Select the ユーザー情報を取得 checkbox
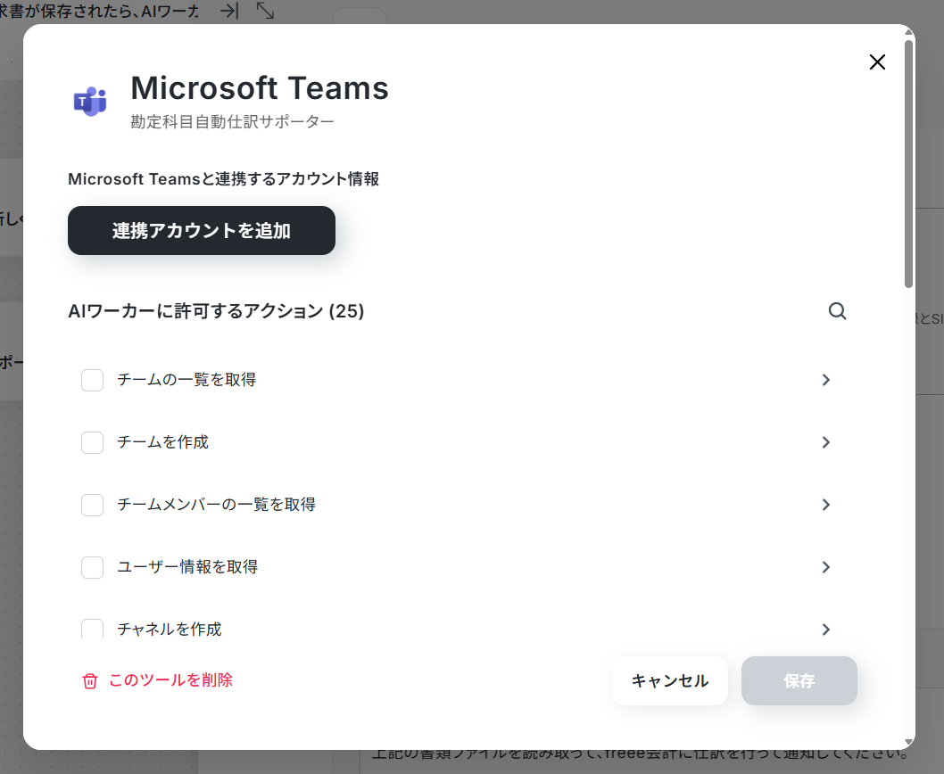The height and width of the screenshot is (774, 944). [x=92, y=567]
